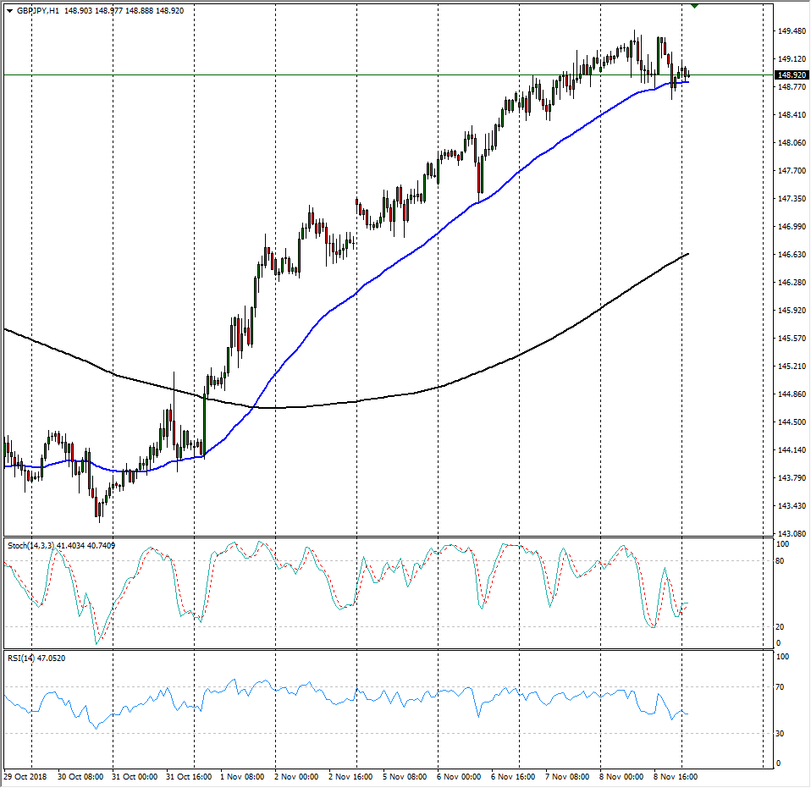Click the 8 Nov 16:00 time label

click(676, 776)
